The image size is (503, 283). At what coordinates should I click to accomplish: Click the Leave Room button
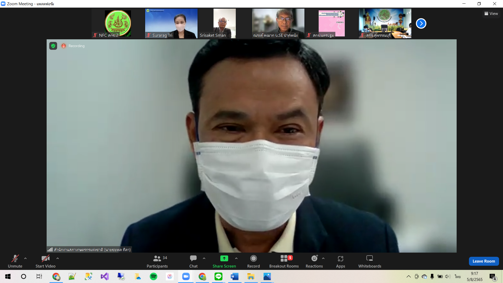pos(484,261)
